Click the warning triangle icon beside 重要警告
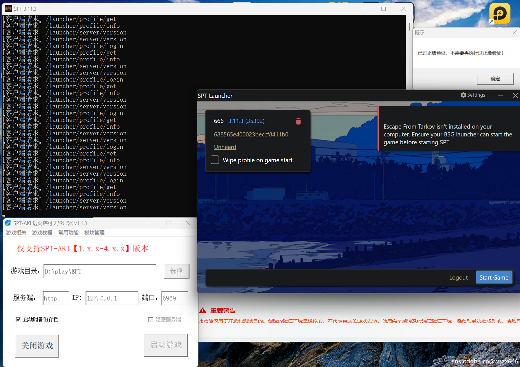The width and height of the screenshot is (520, 367). (203, 310)
